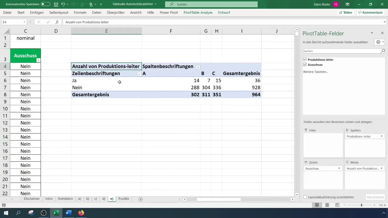The height and width of the screenshot is (218, 388).
Task: Open Spaltenbeschriftungen filter dropdown
Action: (198, 67)
